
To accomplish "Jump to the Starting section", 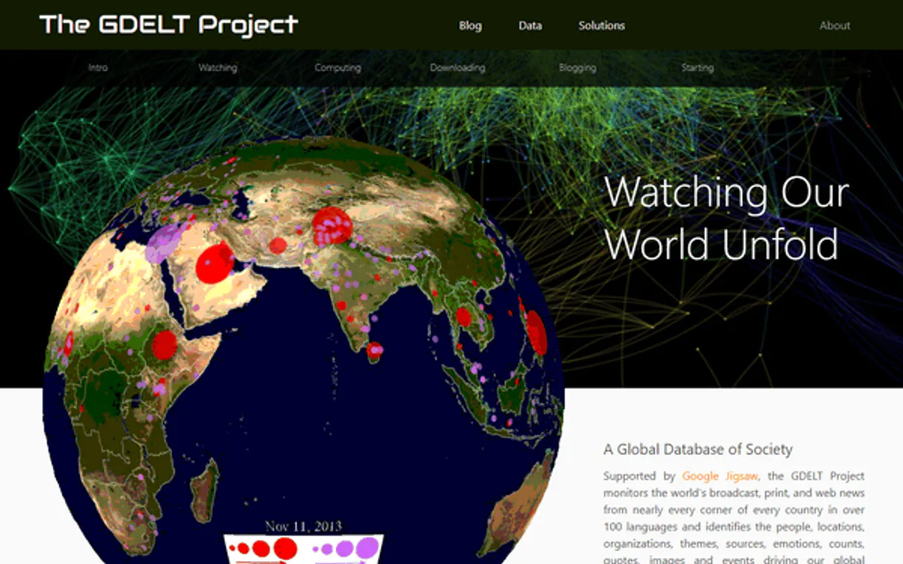I will (x=697, y=68).
